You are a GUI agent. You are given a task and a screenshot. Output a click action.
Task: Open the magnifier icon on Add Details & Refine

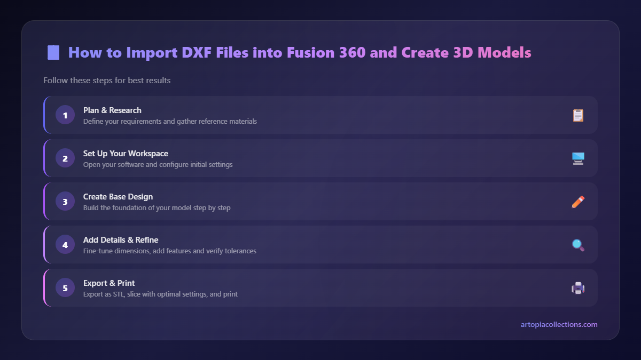578,244
